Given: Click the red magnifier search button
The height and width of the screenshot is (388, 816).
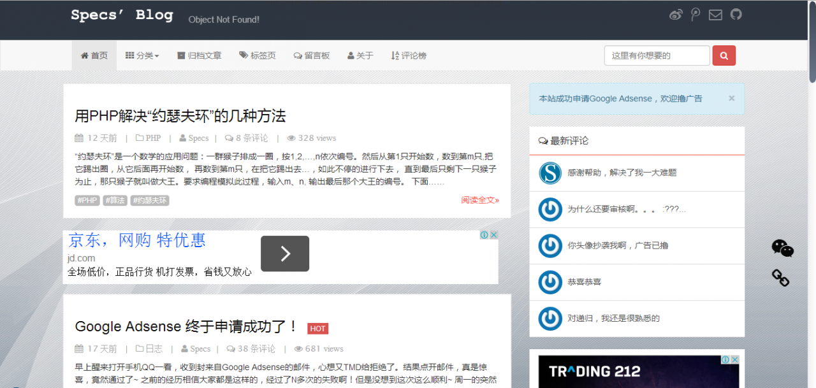Looking at the screenshot, I should (x=724, y=55).
